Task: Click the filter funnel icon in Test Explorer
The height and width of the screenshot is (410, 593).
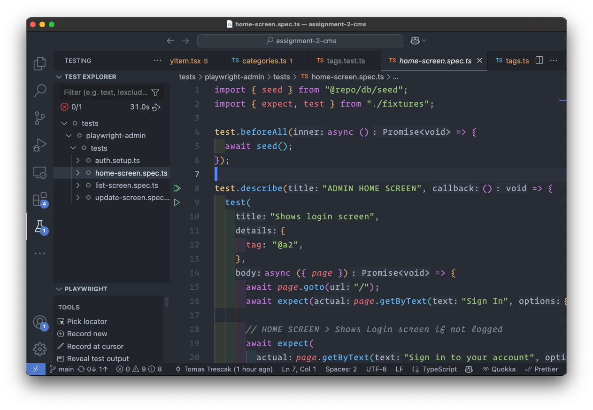Action: (x=155, y=93)
